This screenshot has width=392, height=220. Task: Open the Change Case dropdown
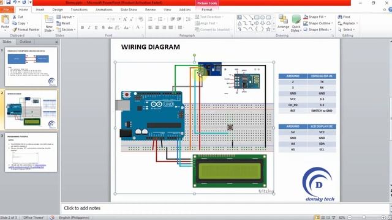127,28
